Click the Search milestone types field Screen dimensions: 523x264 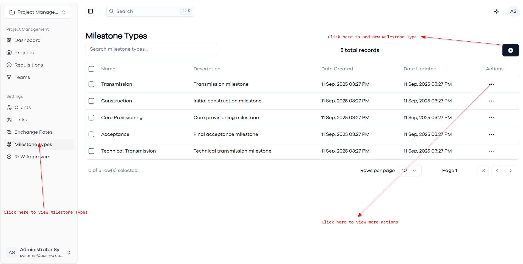tap(151, 49)
